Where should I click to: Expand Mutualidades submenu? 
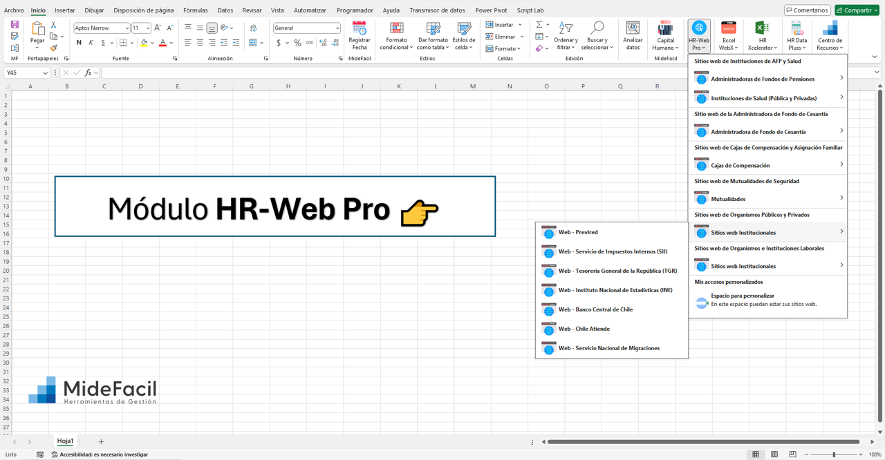767,199
